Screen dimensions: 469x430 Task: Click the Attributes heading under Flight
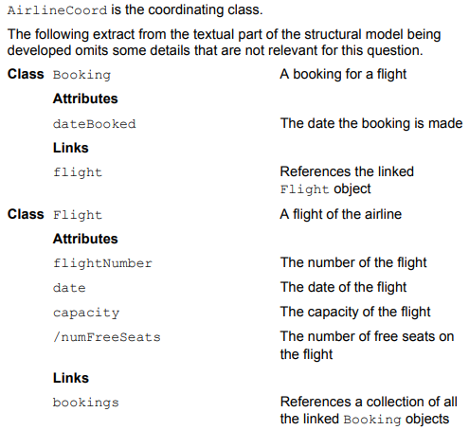[x=85, y=239]
